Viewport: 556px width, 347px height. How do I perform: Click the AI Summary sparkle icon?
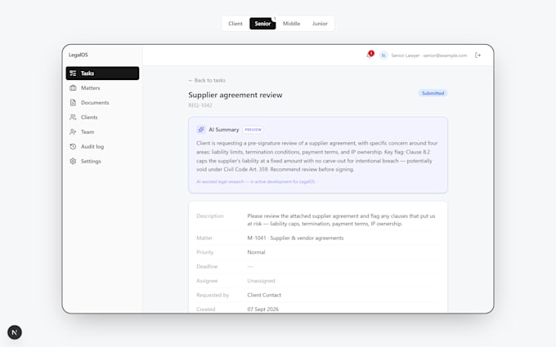click(200, 130)
